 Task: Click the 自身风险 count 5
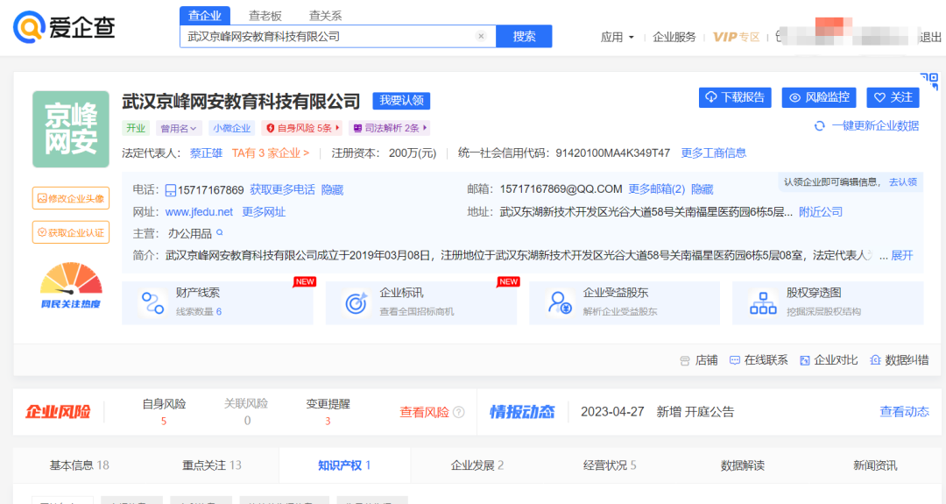[164, 422]
